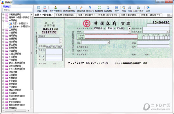This screenshot has height=114, width=174.
Task: Select 进账单（顺德农商银行） in the tree
Action: 19,17
